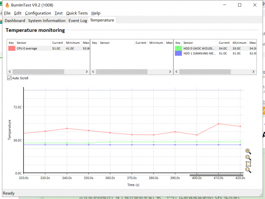Click the reset zoom magnifier icon
Screen dimensions: 265x199
coord(248,170)
